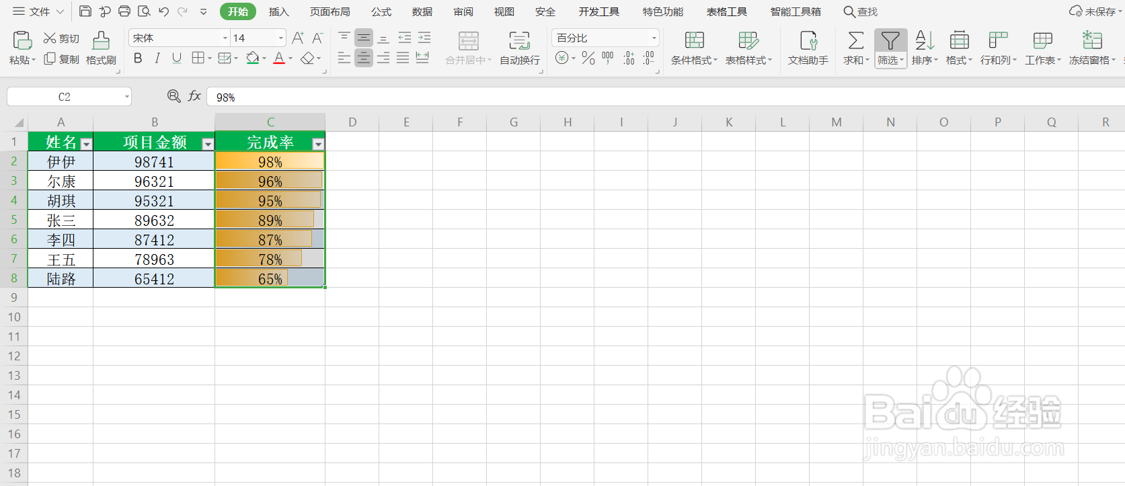The height and width of the screenshot is (486, 1125).
Task: Click the zoom magnifier beside fx
Action: tap(173, 96)
